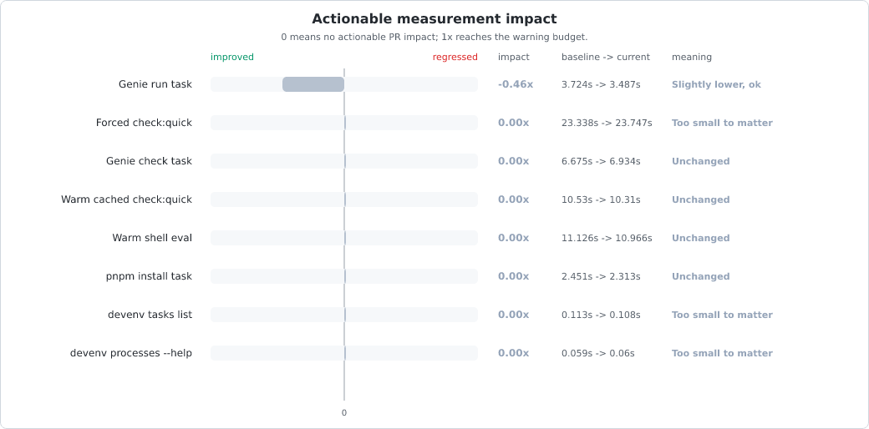Click the '0.00x' impact for devenv tasks list
This screenshot has height=429, width=869.
pyautogui.click(x=513, y=315)
